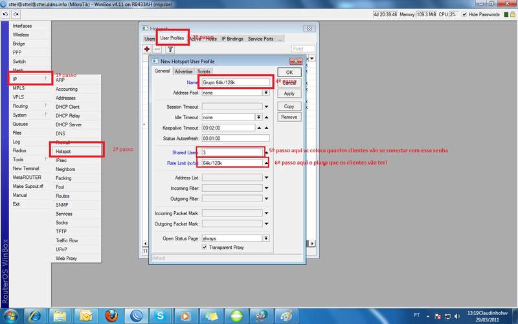
Task: Open the Hotspot column dropdown beside Find
Action: tap(312, 58)
